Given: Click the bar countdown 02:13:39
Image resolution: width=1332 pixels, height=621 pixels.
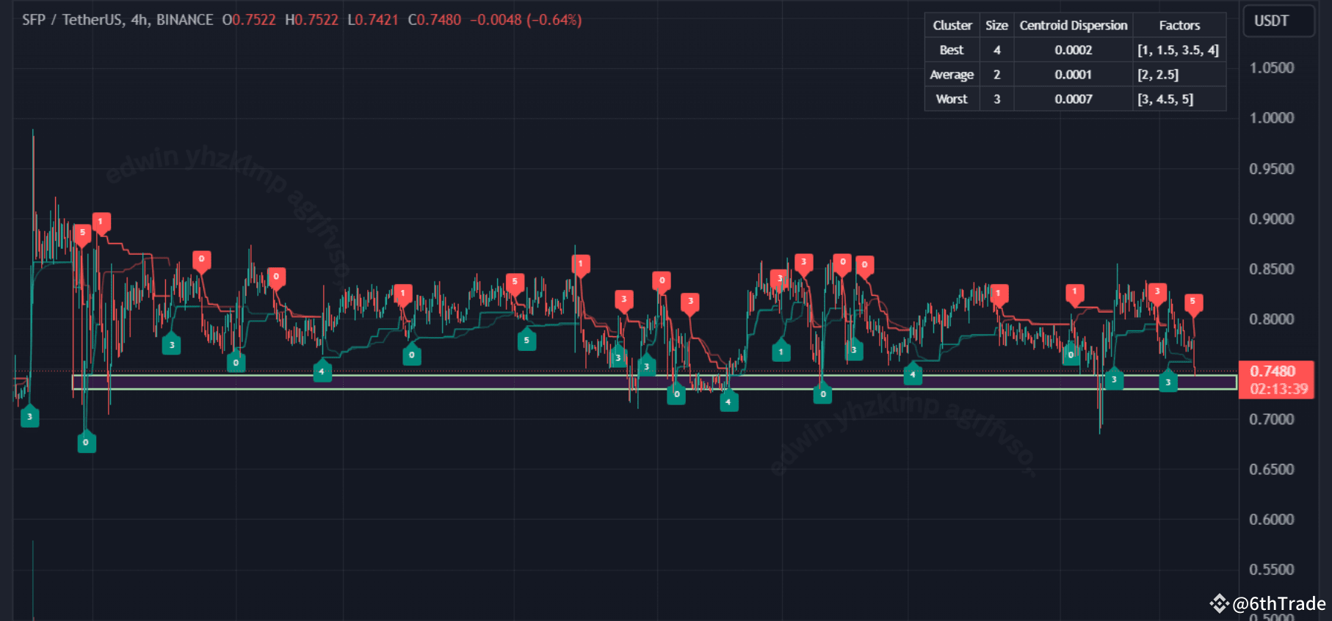Looking at the screenshot, I should (1279, 389).
